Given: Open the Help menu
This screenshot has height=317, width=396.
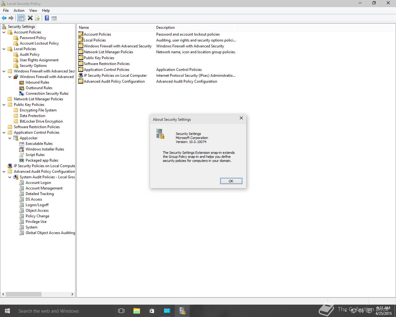Looking at the screenshot, I should pyautogui.click(x=46, y=11).
